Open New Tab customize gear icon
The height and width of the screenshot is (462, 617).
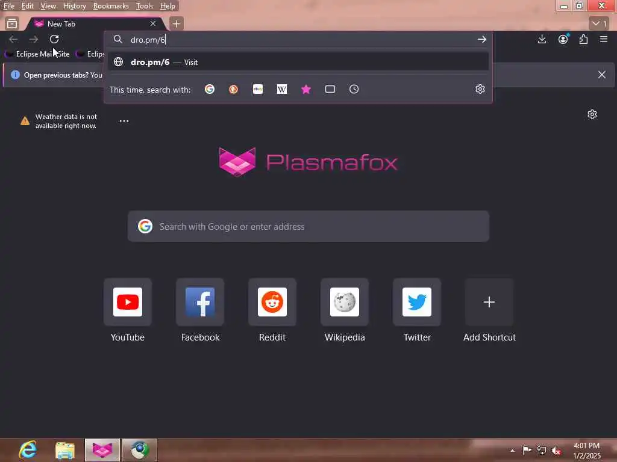click(592, 114)
